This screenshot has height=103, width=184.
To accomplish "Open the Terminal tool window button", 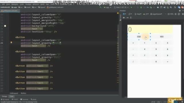I will pyautogui.click(x=24, y=100).
